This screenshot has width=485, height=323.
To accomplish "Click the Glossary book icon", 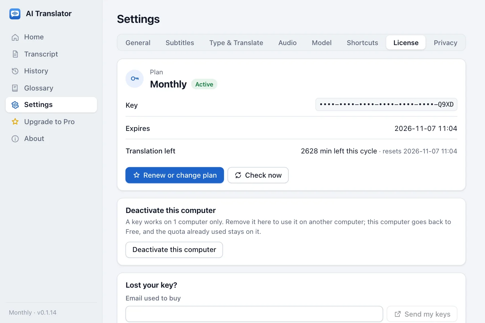I will (x=15, y=88).
